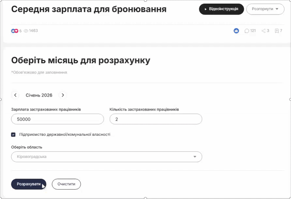291x199 pixels.
Task: Expand the Розгорнути dropdown button
Action: [x=265, y=9]
